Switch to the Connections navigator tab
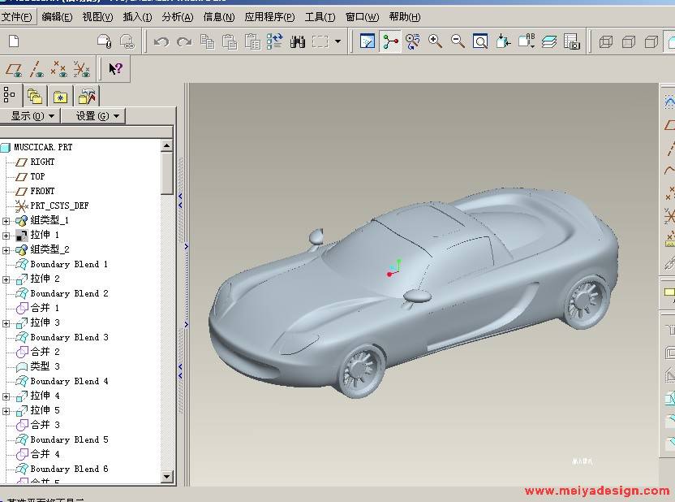Image resolution: width=675 pixels, height=502 pixels. pos(87,96)
